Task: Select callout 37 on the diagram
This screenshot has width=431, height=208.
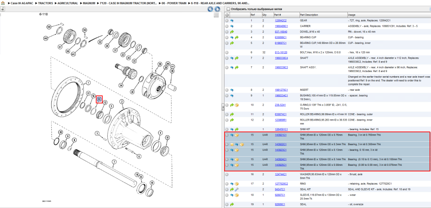Action: coord(60,47)
